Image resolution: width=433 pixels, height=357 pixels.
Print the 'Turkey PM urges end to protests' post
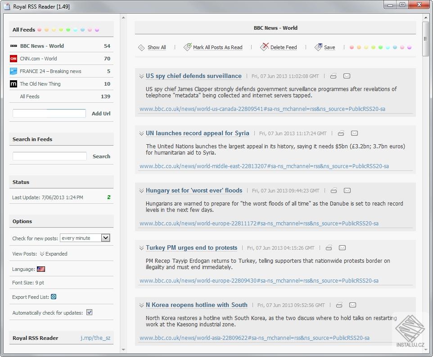(329, 248)
